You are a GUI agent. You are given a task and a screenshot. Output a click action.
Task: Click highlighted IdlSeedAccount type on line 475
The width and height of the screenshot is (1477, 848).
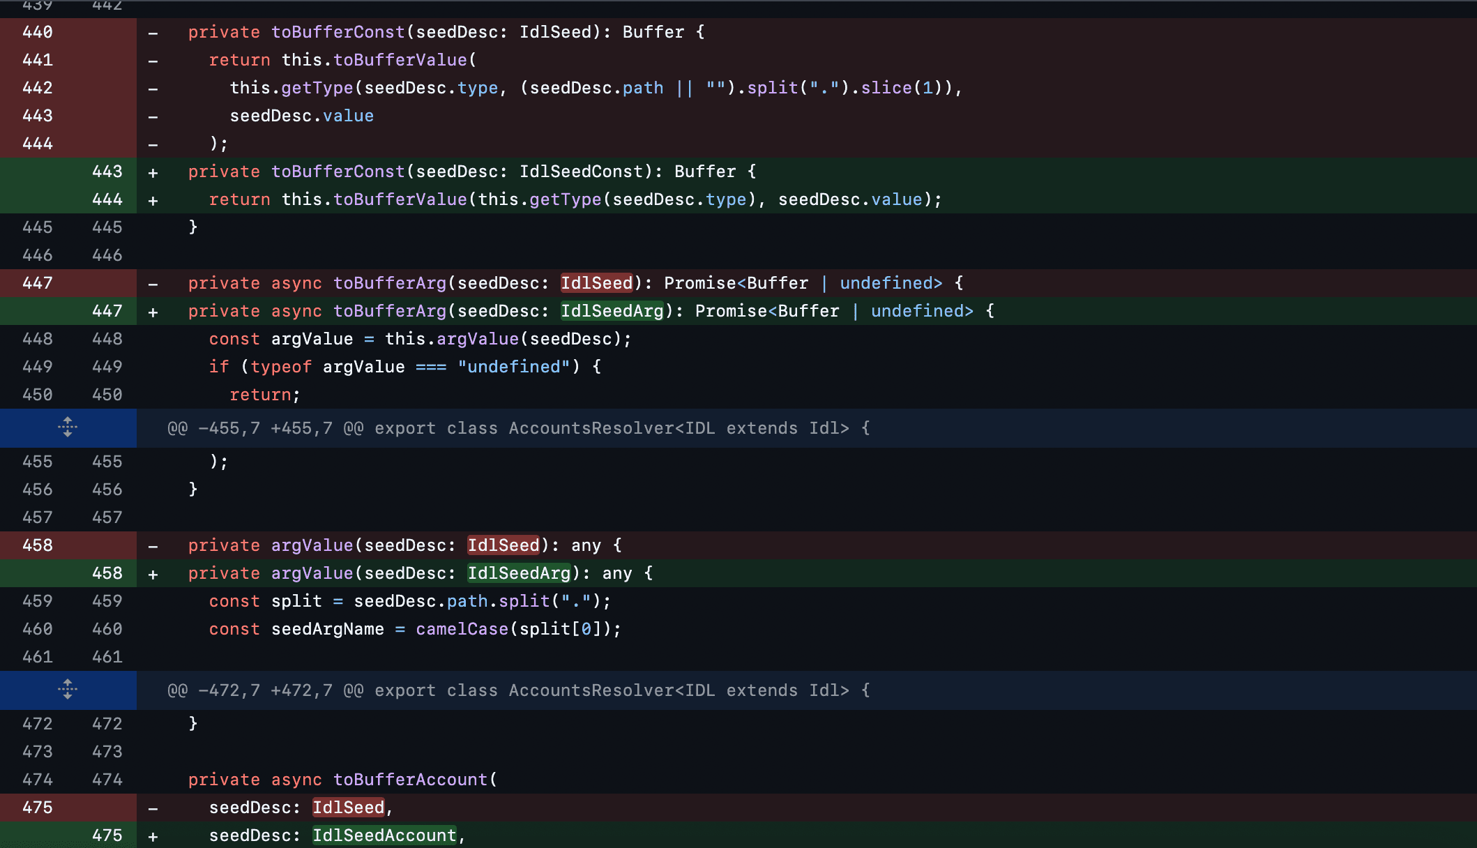[x=384, y=835]
